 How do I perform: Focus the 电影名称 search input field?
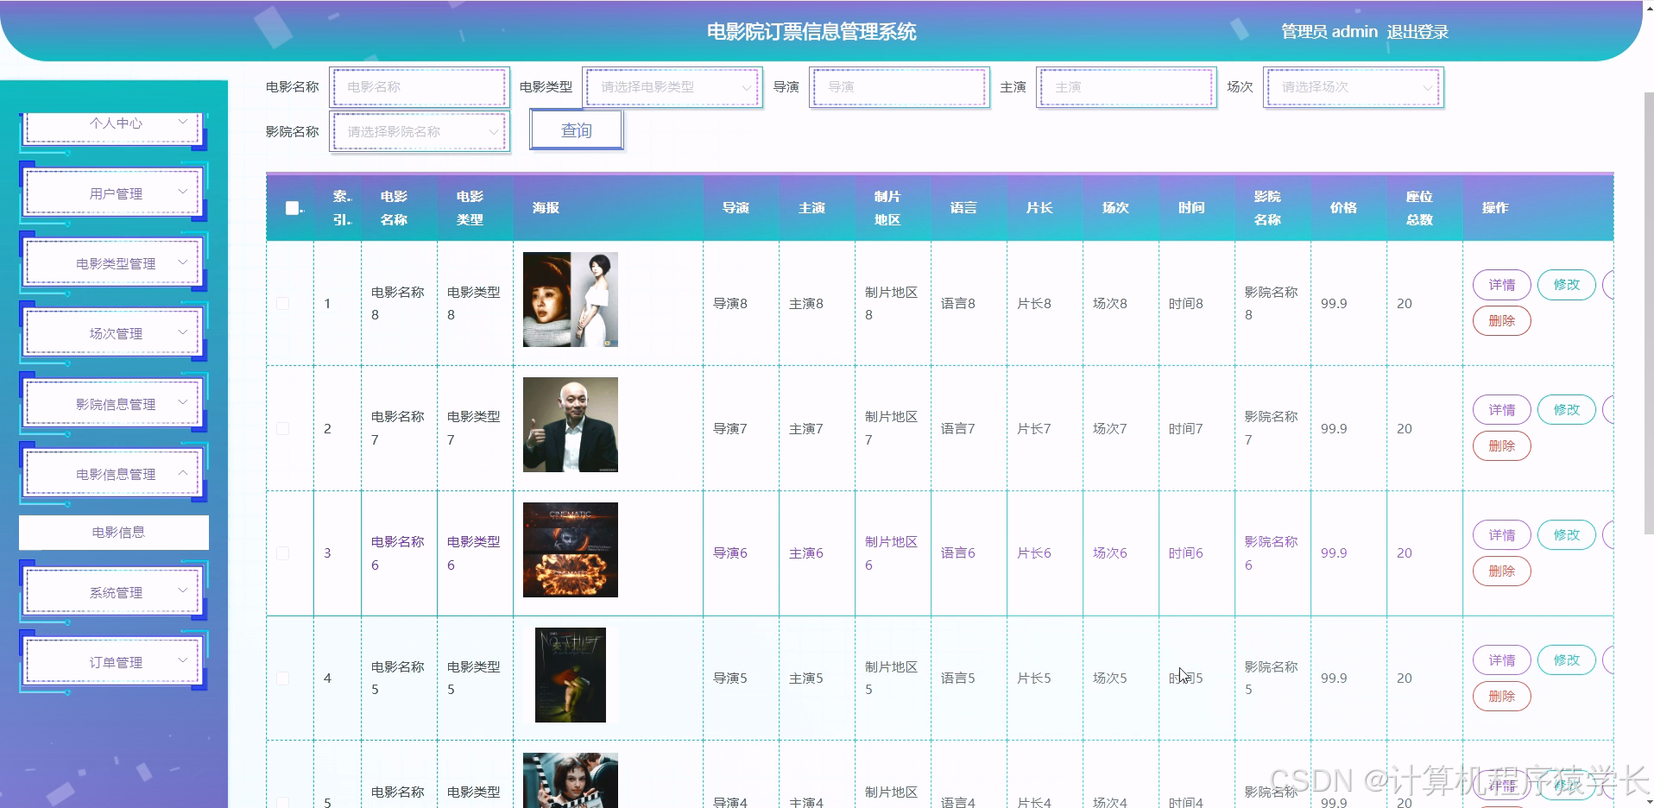coord(420,87)
